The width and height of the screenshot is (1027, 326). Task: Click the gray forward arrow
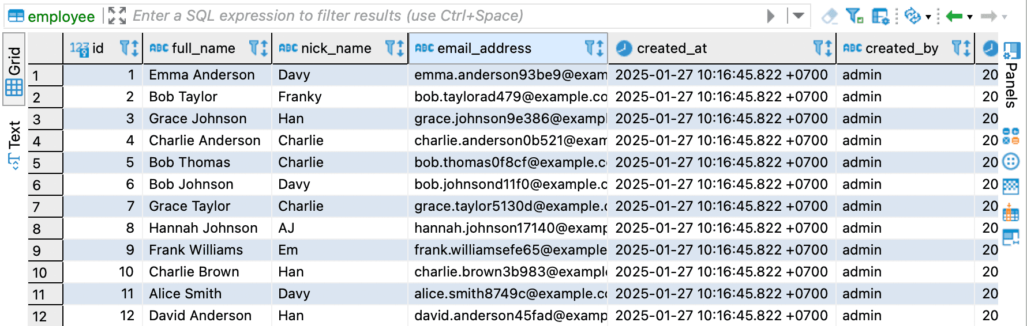click(989, 16)
